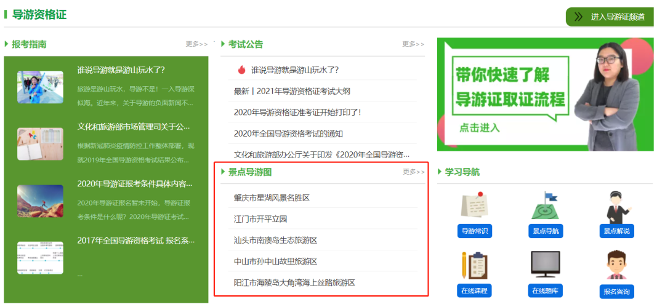Open 谁说导游就是游山玩水了? in 考试公告 list
This screenshot has width=665, height=307.
(295, 70)
